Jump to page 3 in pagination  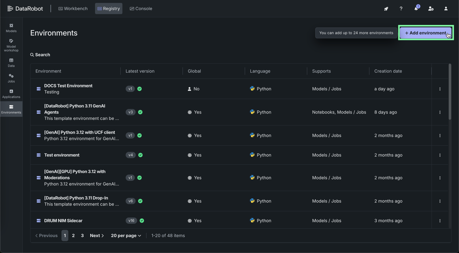(82, 235)
